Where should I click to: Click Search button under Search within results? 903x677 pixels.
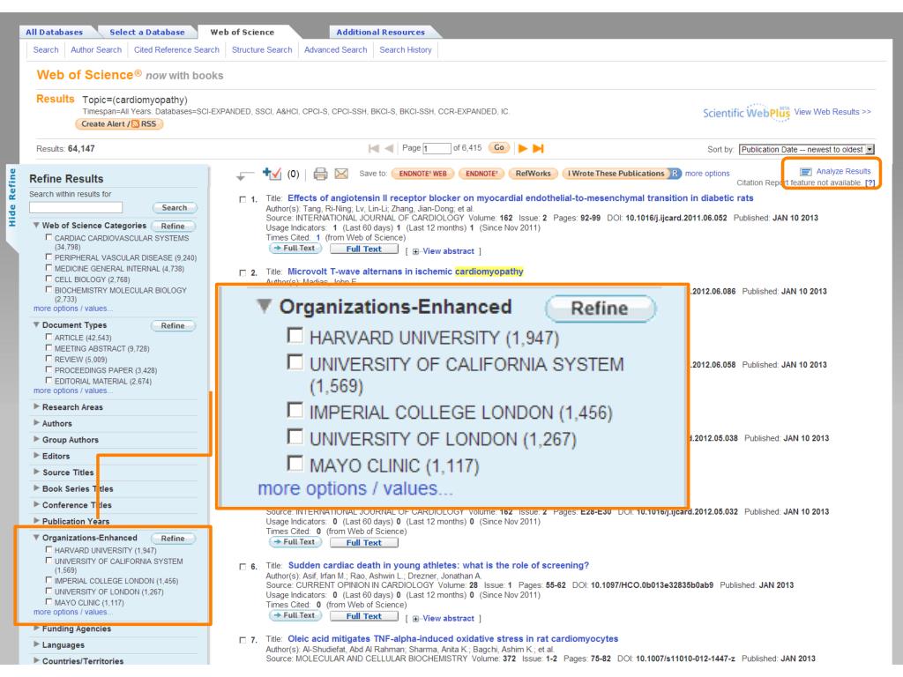point(175,208)
